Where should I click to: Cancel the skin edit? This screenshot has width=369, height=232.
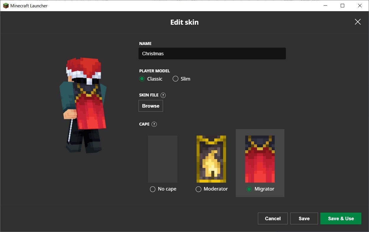tap(273, 218)
